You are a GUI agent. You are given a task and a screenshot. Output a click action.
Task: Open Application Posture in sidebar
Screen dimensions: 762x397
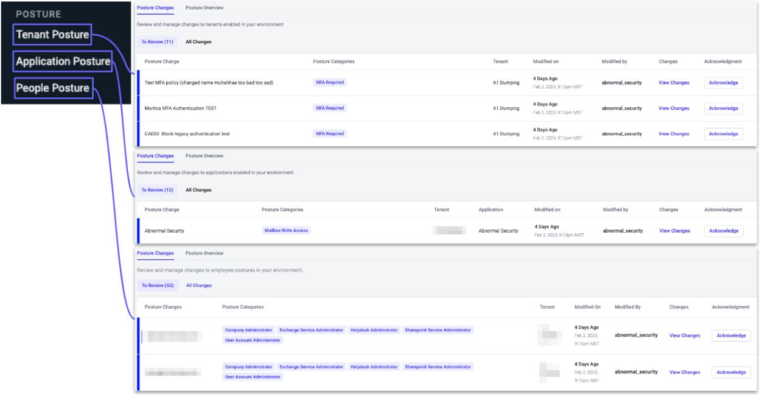(63, 61)
